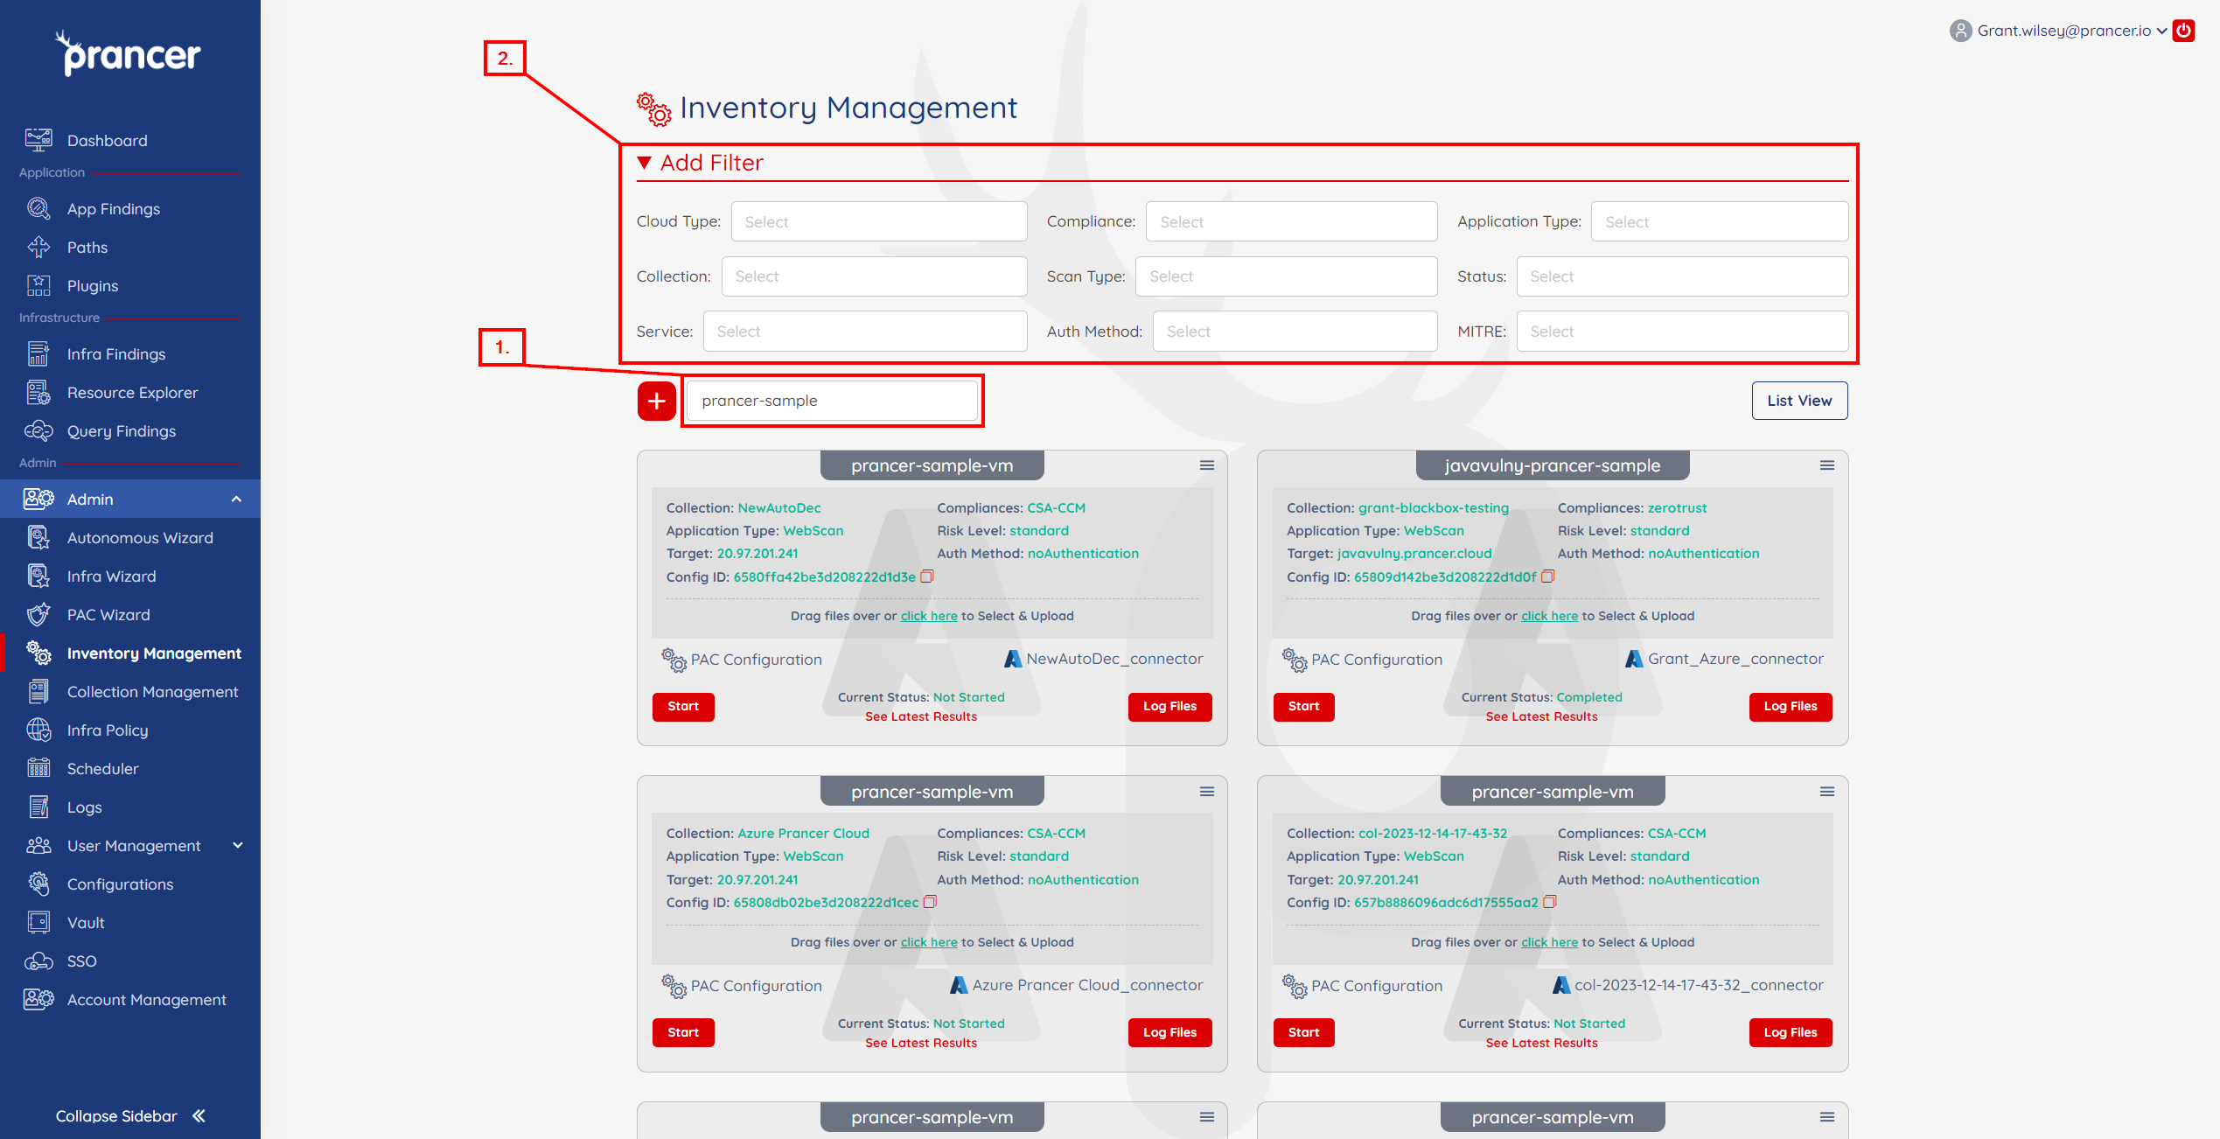Click the Resource Explorer sidebar icon
The width and height of the screenshot is (2220, 1139).
point(38,392)
